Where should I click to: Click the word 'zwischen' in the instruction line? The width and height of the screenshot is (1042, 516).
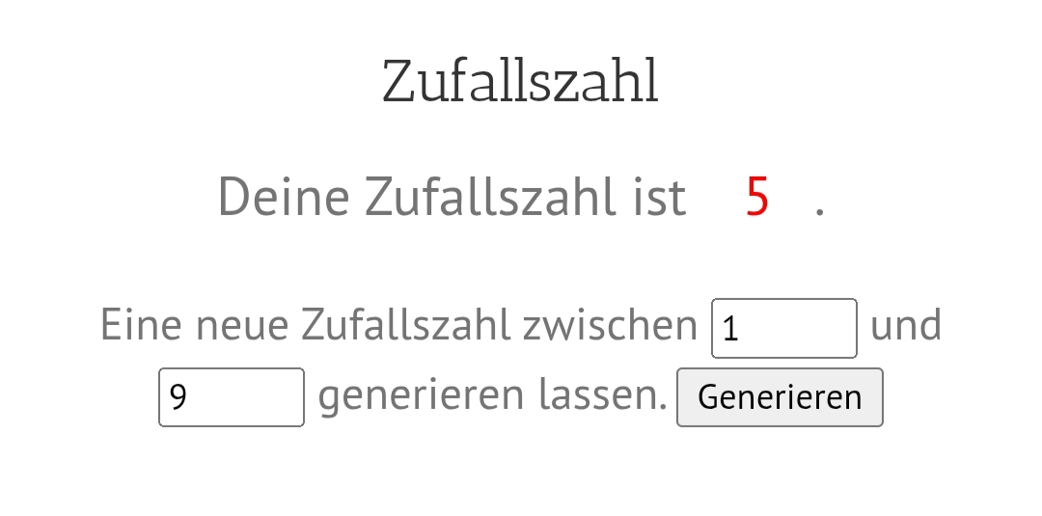tap(610, 325)
